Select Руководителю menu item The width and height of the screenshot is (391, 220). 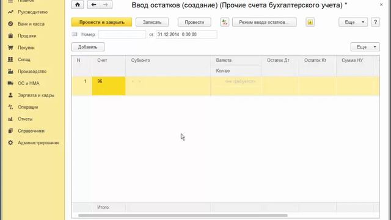(32, 12)
